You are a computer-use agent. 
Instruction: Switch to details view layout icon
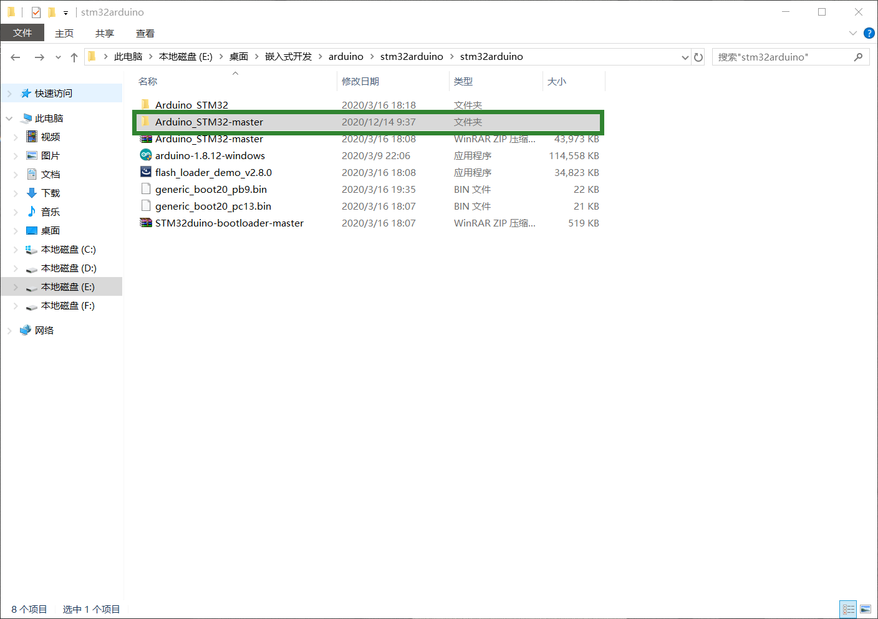pos(849,609)
